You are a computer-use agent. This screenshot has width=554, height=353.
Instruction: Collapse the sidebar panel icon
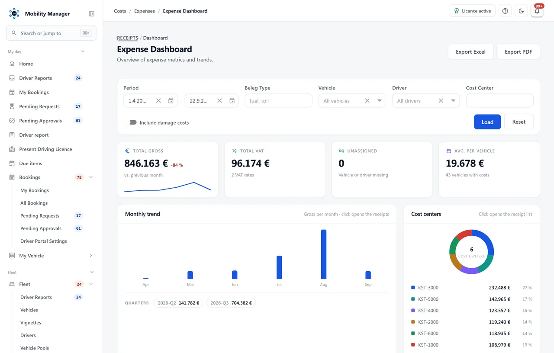click(x=91, y=14)
